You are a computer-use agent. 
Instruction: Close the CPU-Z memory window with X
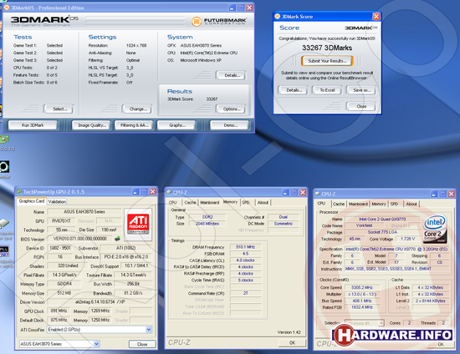[x=303, y=192]
